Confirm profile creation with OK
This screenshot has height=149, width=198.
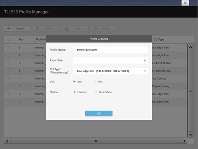[99, 114]
